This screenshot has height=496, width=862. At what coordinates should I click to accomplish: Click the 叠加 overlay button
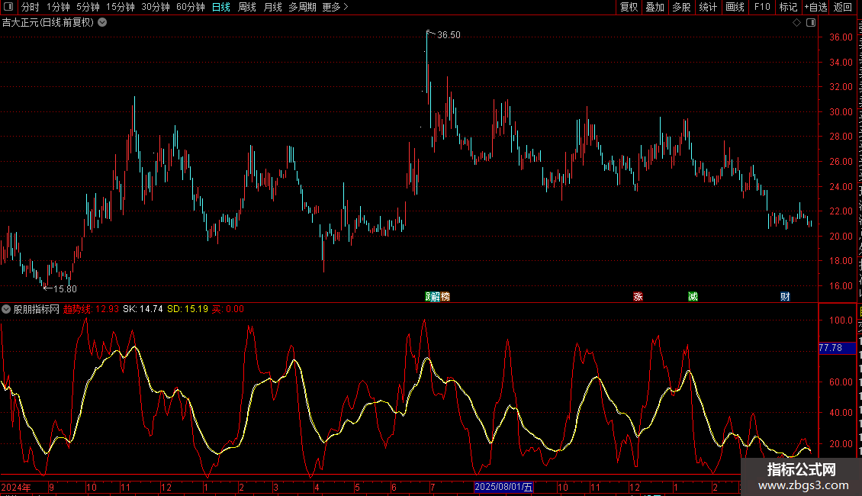click(x=655, y=7)
